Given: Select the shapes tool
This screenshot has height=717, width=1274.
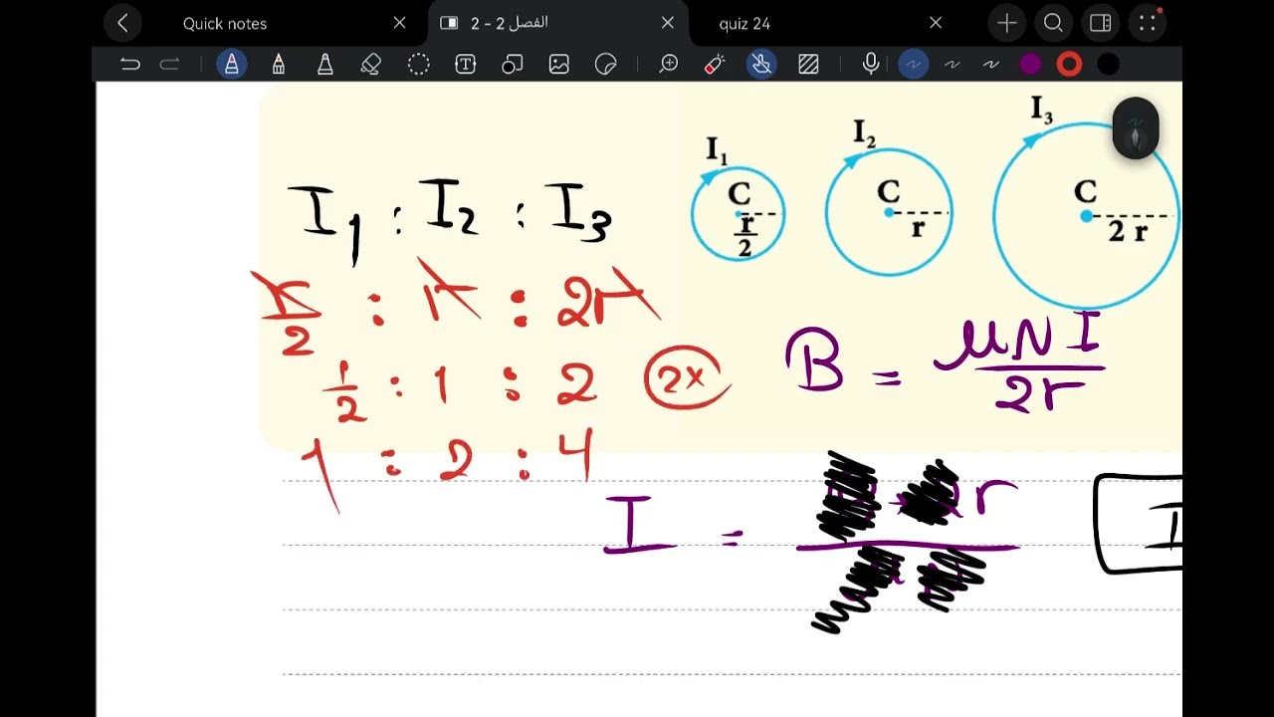Looking at the screenshot, I should [x=512, y=65].
